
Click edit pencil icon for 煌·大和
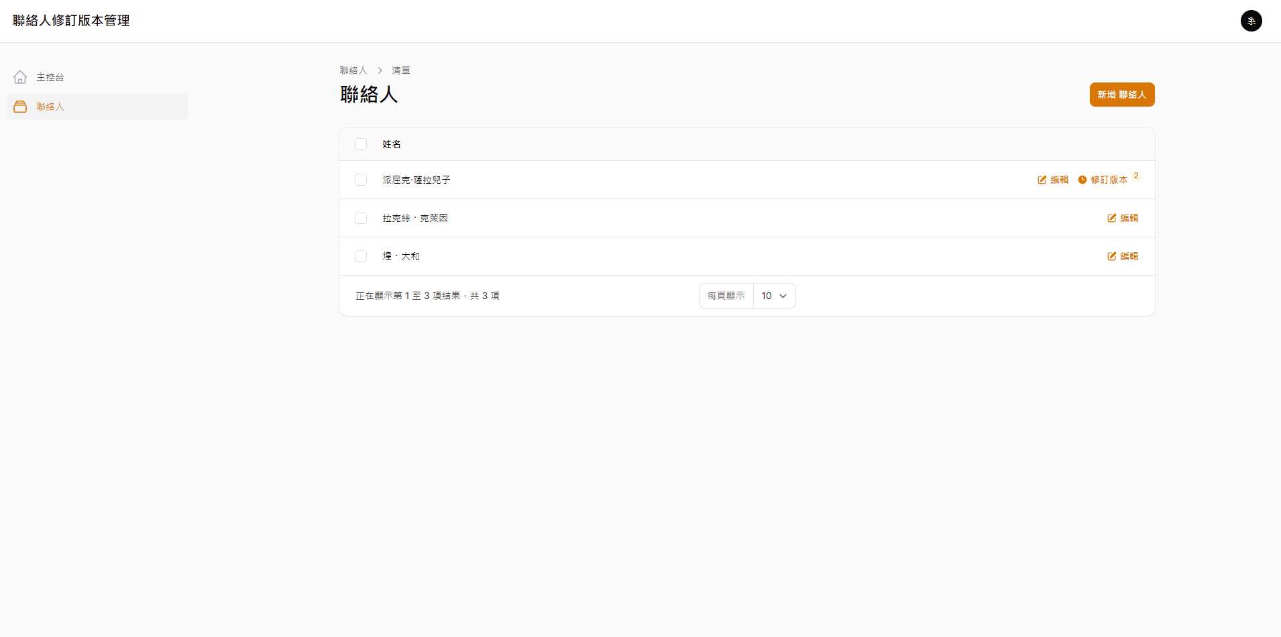click(1112, 255)
